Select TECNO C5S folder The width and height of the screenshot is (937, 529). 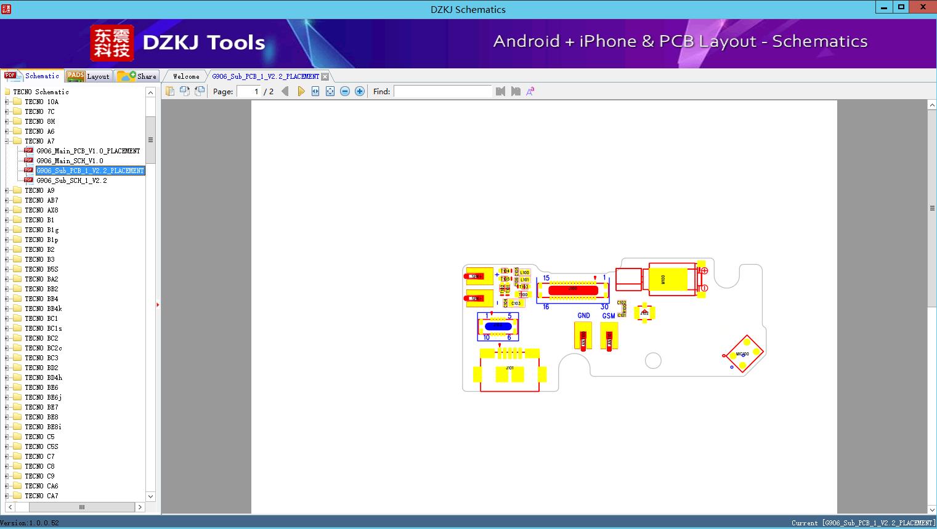pyautogui.click(x=41, y=446)
